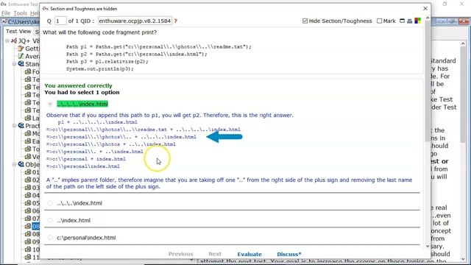Screen dimensions: 471x265
Task: Click dialog scrollbar up arrow
Action: click(428, 18)
